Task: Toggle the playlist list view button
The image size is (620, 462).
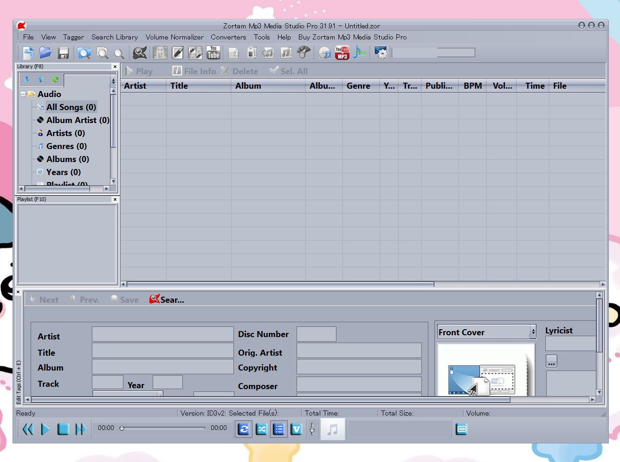Action: 278,429
